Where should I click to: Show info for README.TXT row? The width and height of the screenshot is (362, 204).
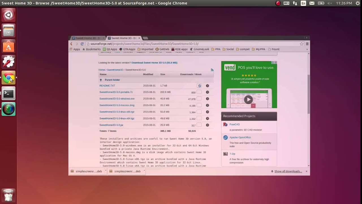(207, 86)
